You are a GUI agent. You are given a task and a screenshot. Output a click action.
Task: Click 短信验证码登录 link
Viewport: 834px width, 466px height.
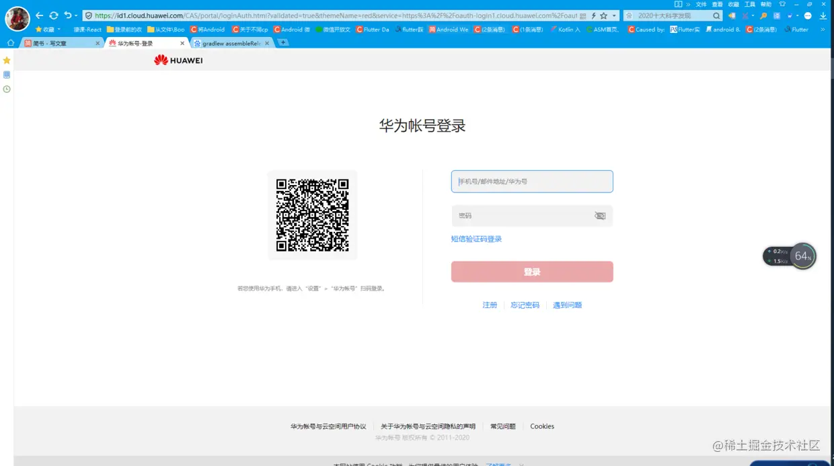476,239
